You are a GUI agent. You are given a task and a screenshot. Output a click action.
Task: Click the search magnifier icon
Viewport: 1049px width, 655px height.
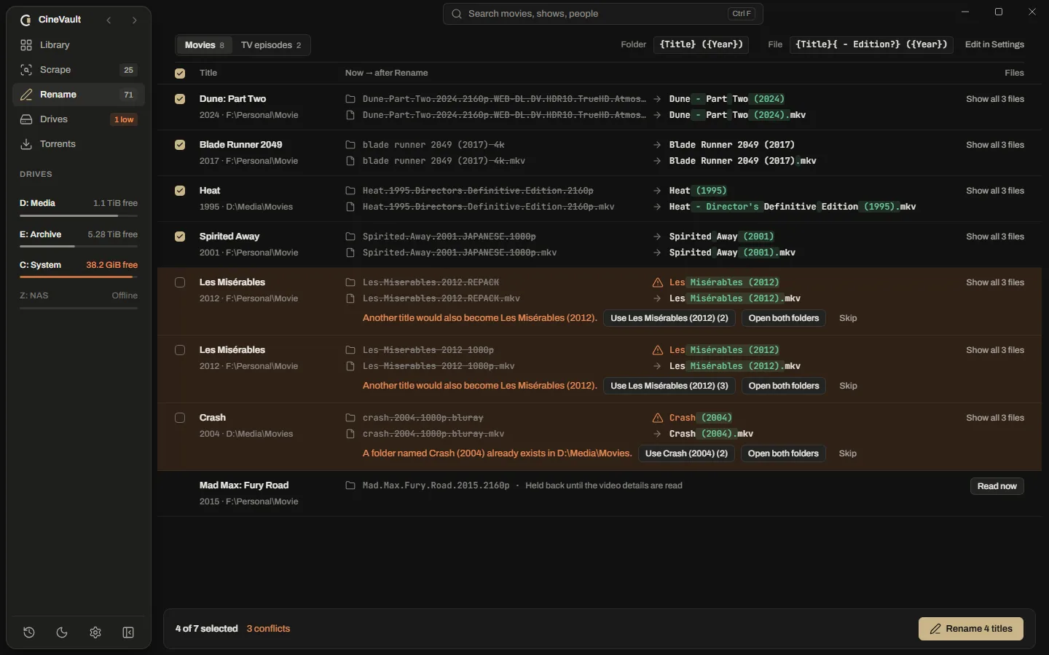coord(456,14)
